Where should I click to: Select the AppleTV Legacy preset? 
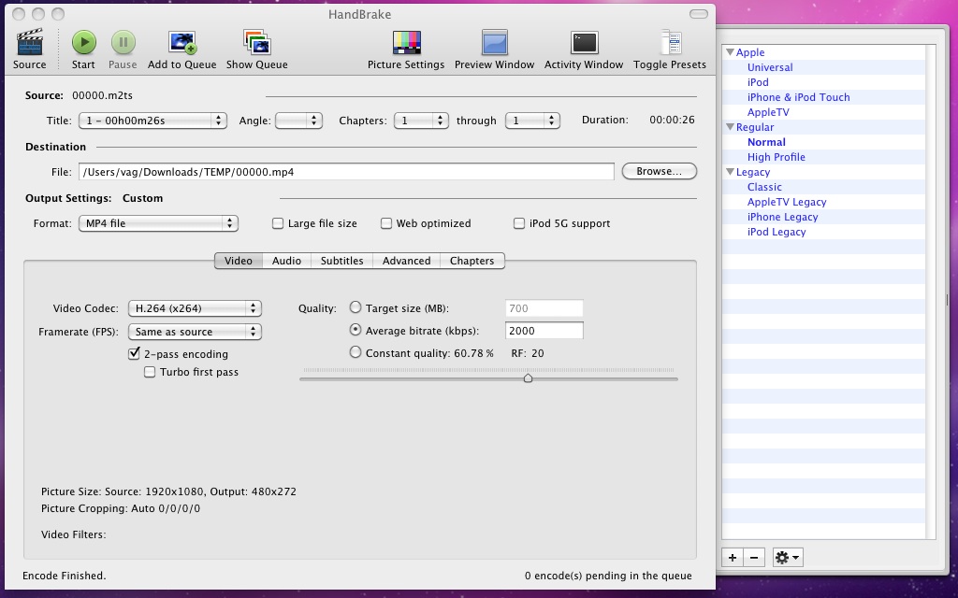click(787, 202)
